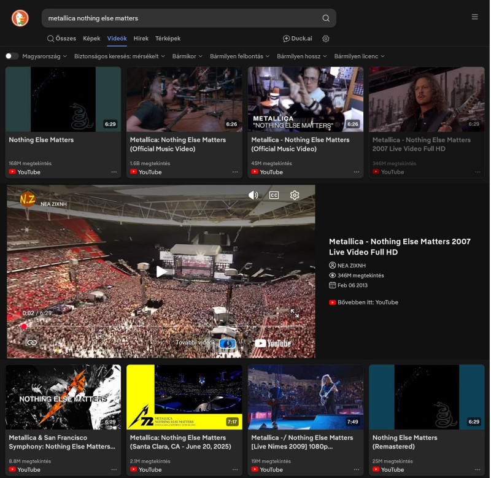Image resolution: width=491 pixels, height=478 pixels.
Task: Open video player settings gear
Action: click(x=295, y=195)
